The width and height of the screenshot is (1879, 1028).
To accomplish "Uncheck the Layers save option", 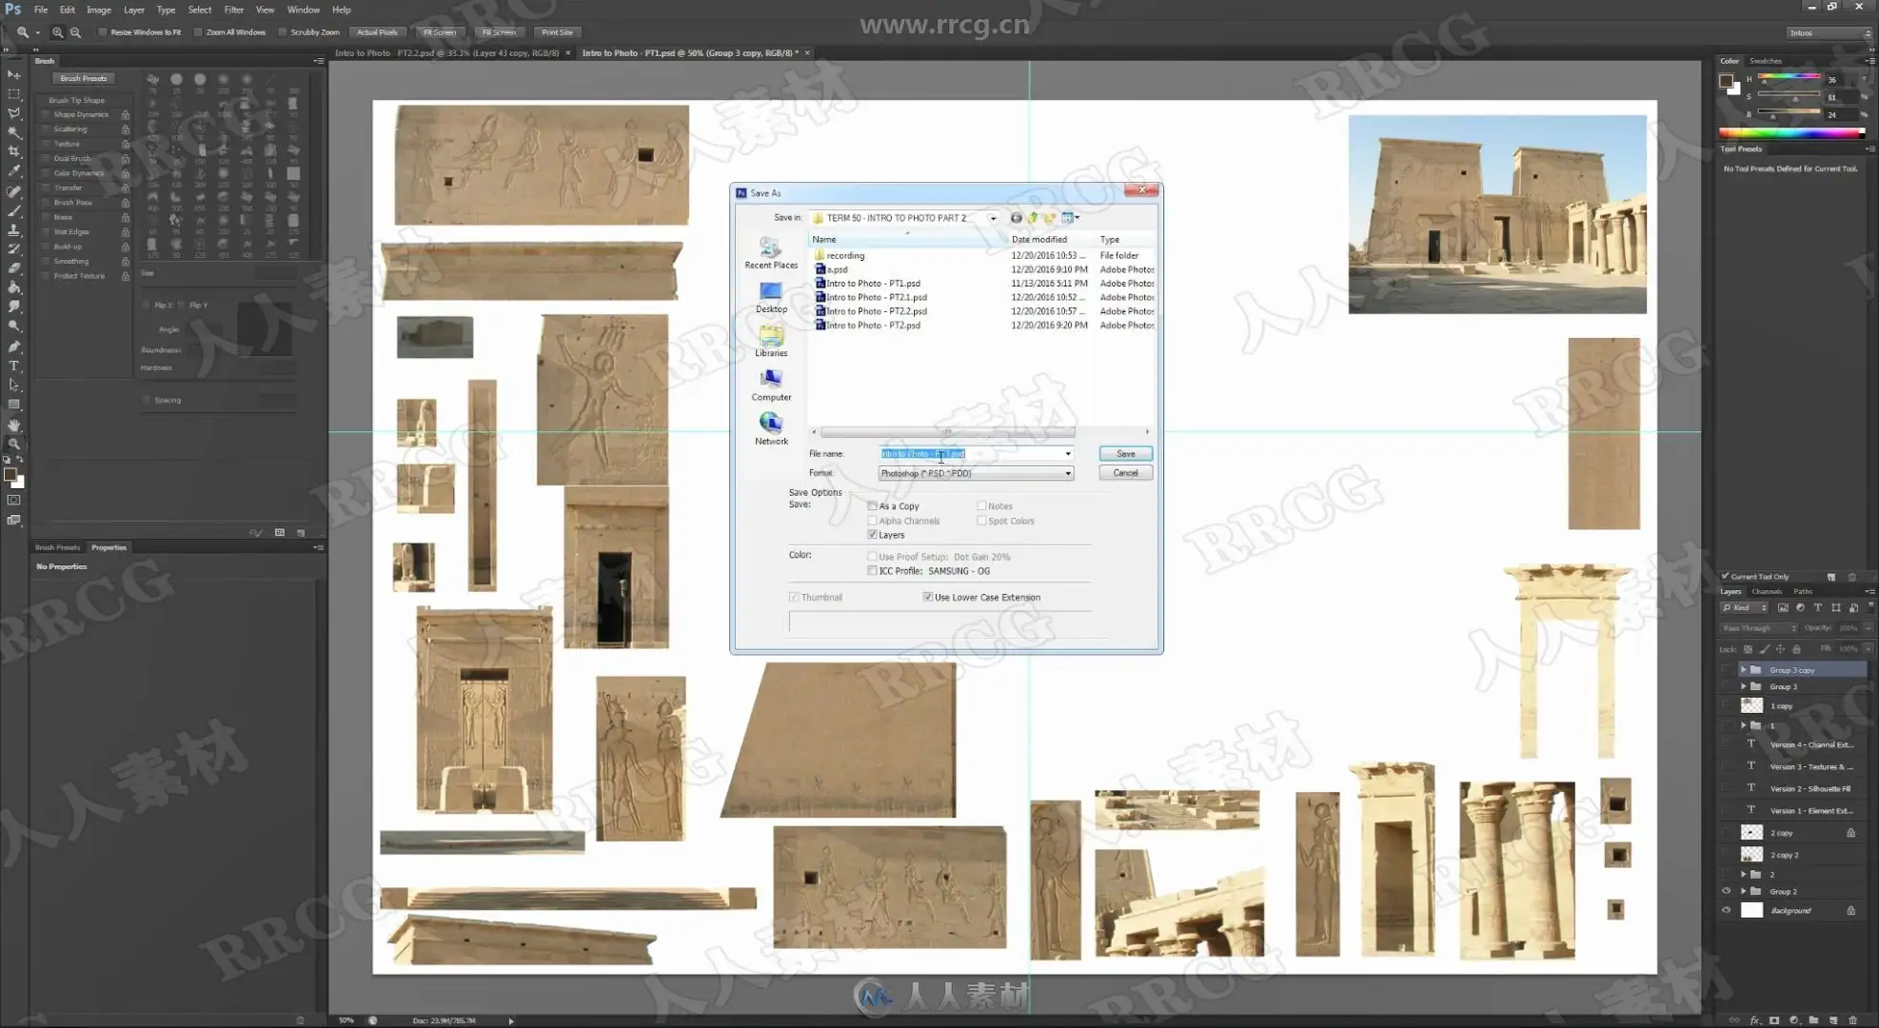I will click(x=872, y=535).
